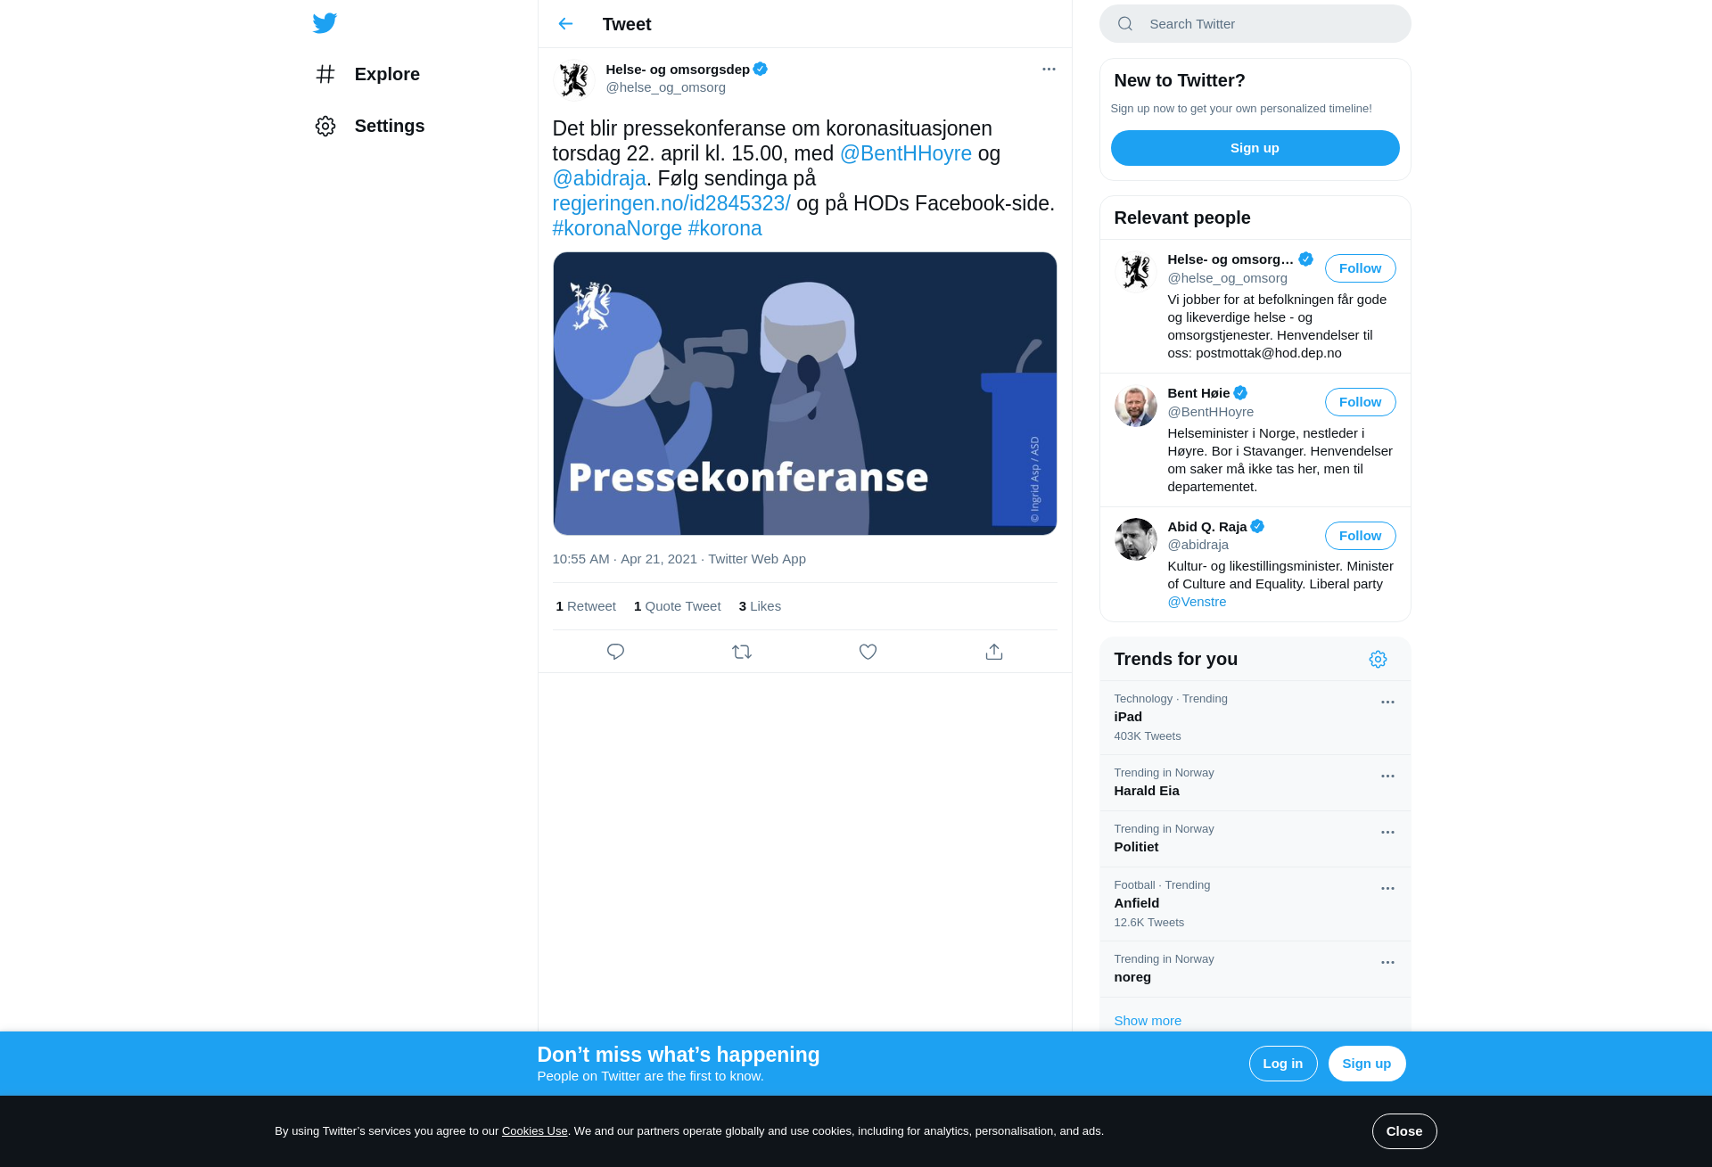Open the share tweet icon
1712x1167 pixels.
point(994,652)
